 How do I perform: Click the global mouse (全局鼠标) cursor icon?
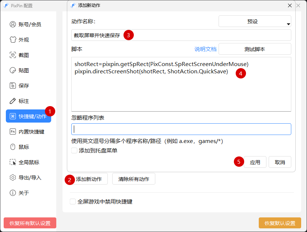coord(13,162)
